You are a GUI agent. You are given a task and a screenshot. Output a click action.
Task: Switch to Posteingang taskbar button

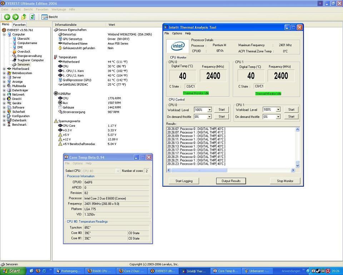[68, 271]
